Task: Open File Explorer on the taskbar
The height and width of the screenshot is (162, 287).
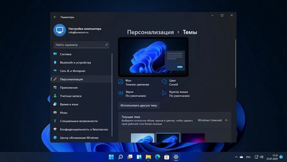Action: tap(148, 157)
